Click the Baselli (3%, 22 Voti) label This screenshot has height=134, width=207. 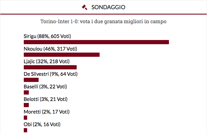[x=46, y=87]
